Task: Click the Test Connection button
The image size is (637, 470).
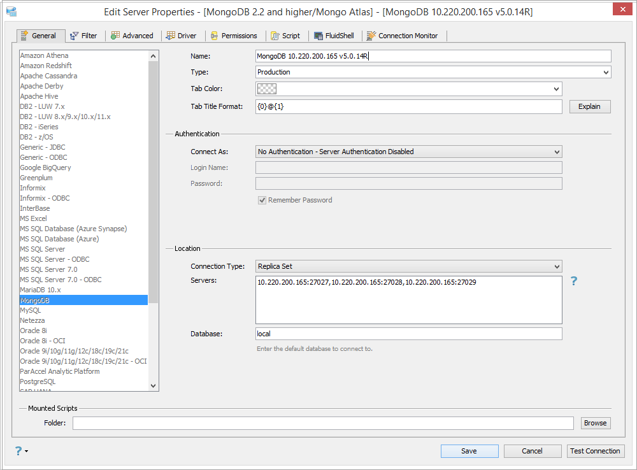Action: (595, 451)
